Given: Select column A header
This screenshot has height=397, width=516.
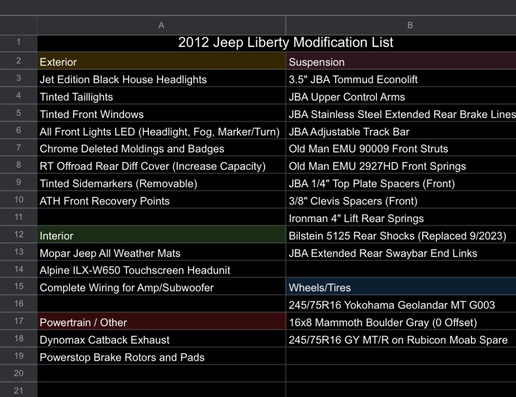Looking at the screenshot, I should point(161,25).
